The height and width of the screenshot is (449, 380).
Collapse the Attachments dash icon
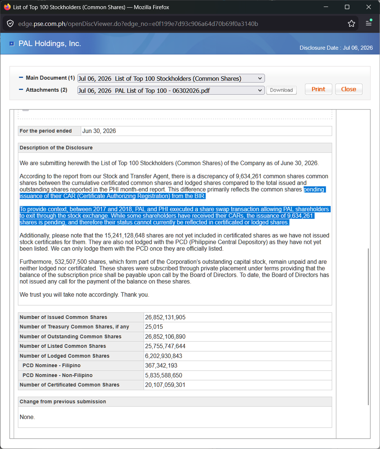[21, 90]
